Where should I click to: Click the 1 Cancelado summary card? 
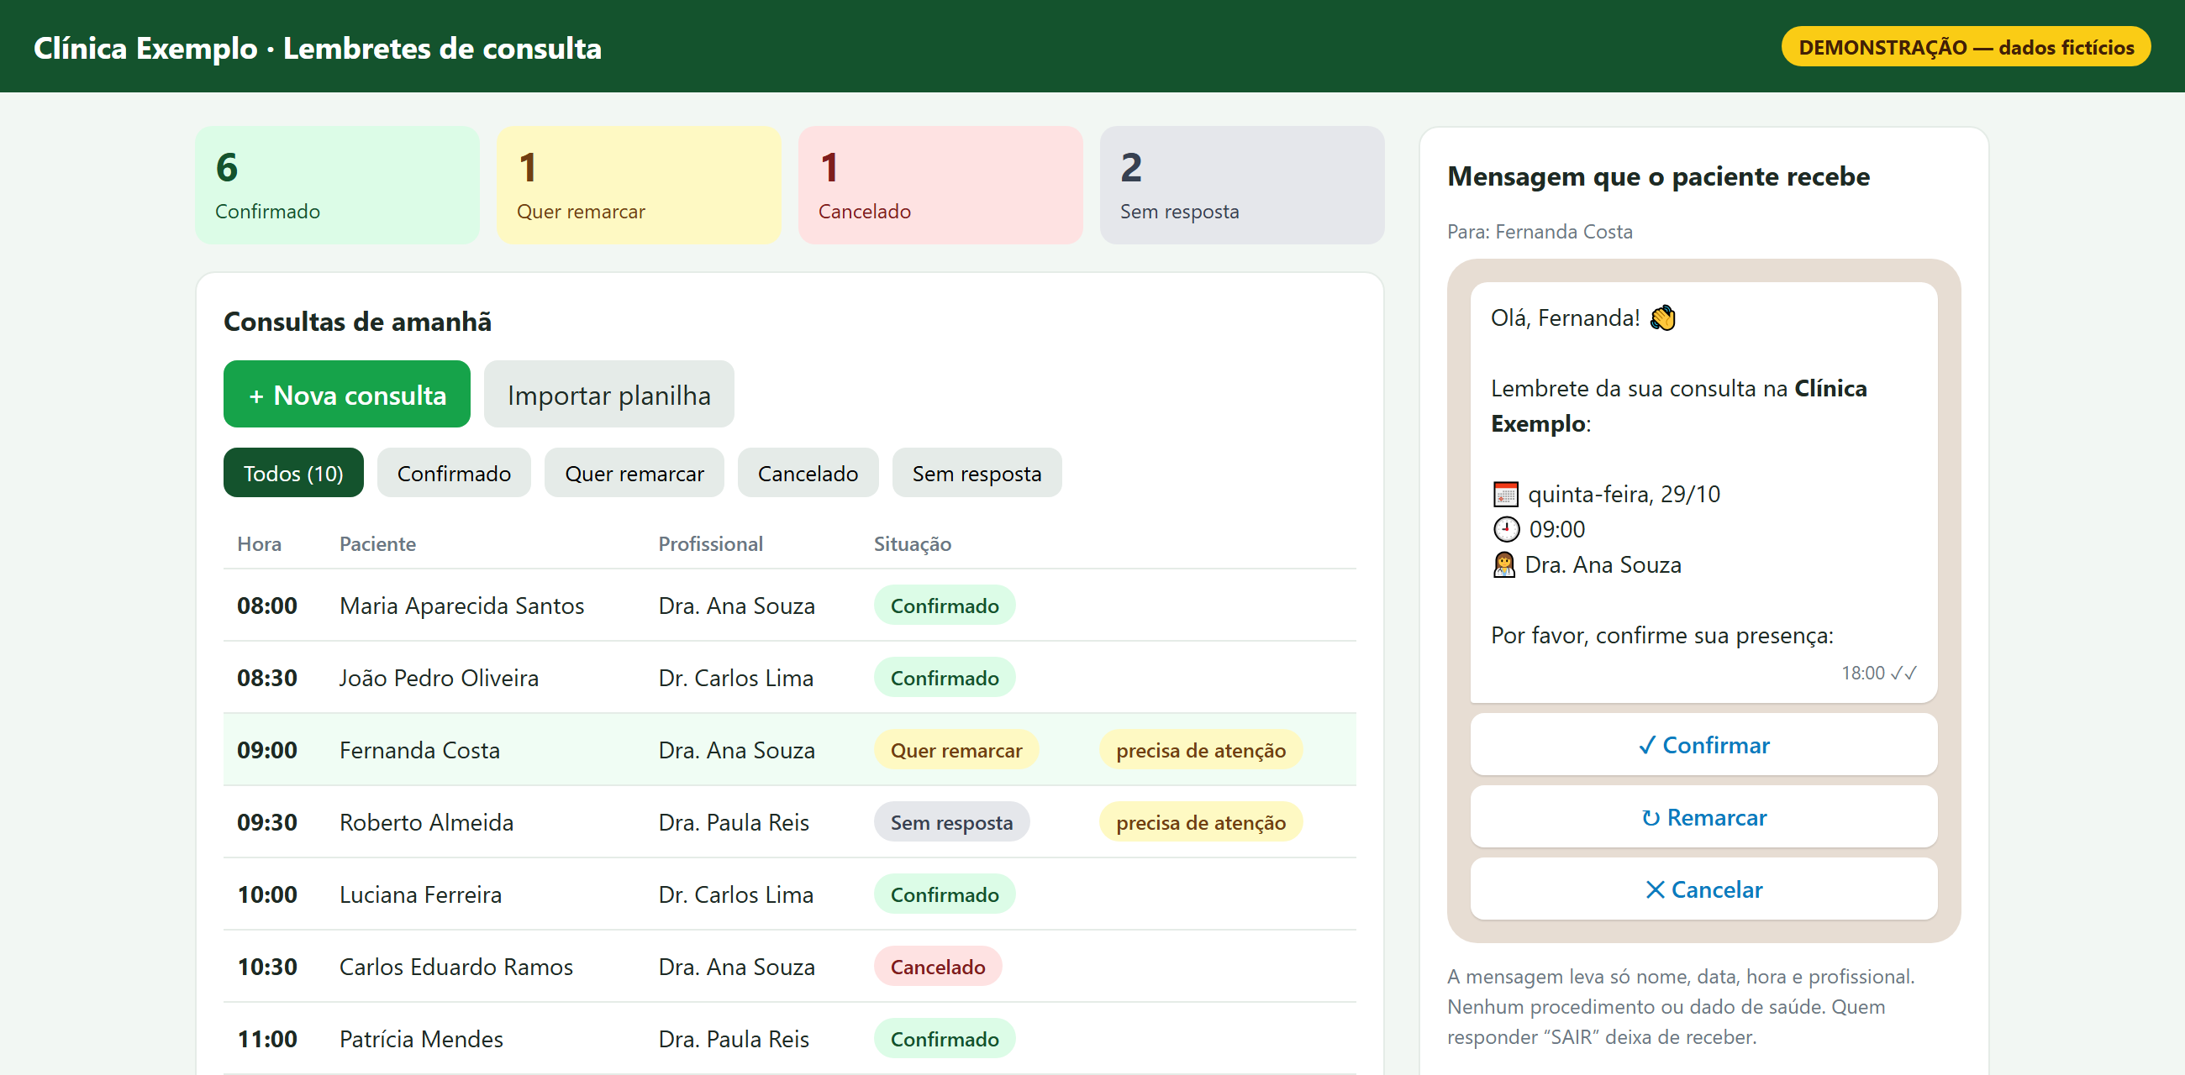[x=940, y=185]
